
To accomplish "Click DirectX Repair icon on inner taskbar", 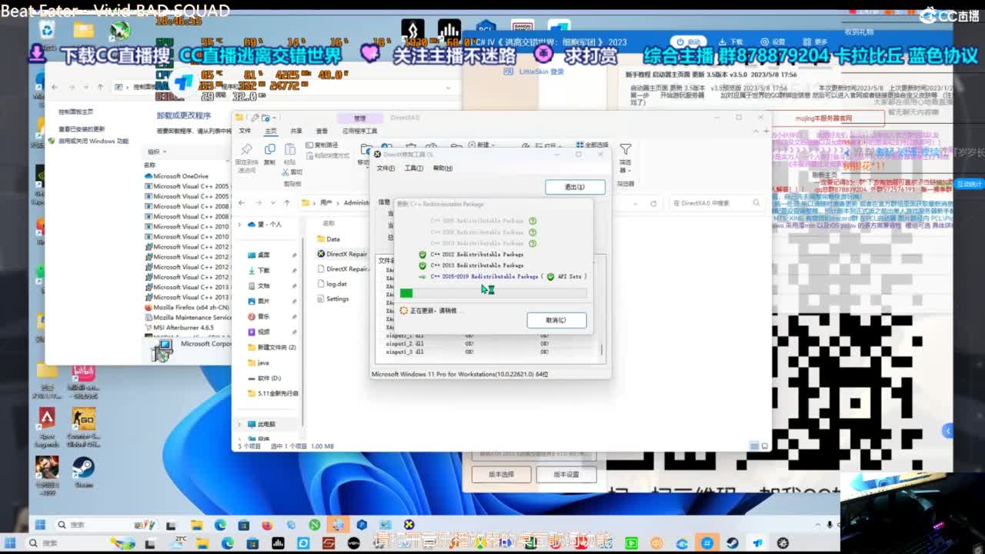I will pos(409,525).
